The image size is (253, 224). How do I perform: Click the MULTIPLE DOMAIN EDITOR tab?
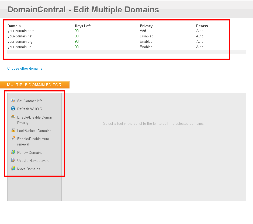click(x=35, y=84)
